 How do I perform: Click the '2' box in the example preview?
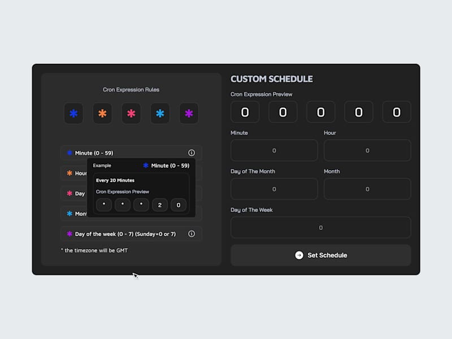coord(160,205)
